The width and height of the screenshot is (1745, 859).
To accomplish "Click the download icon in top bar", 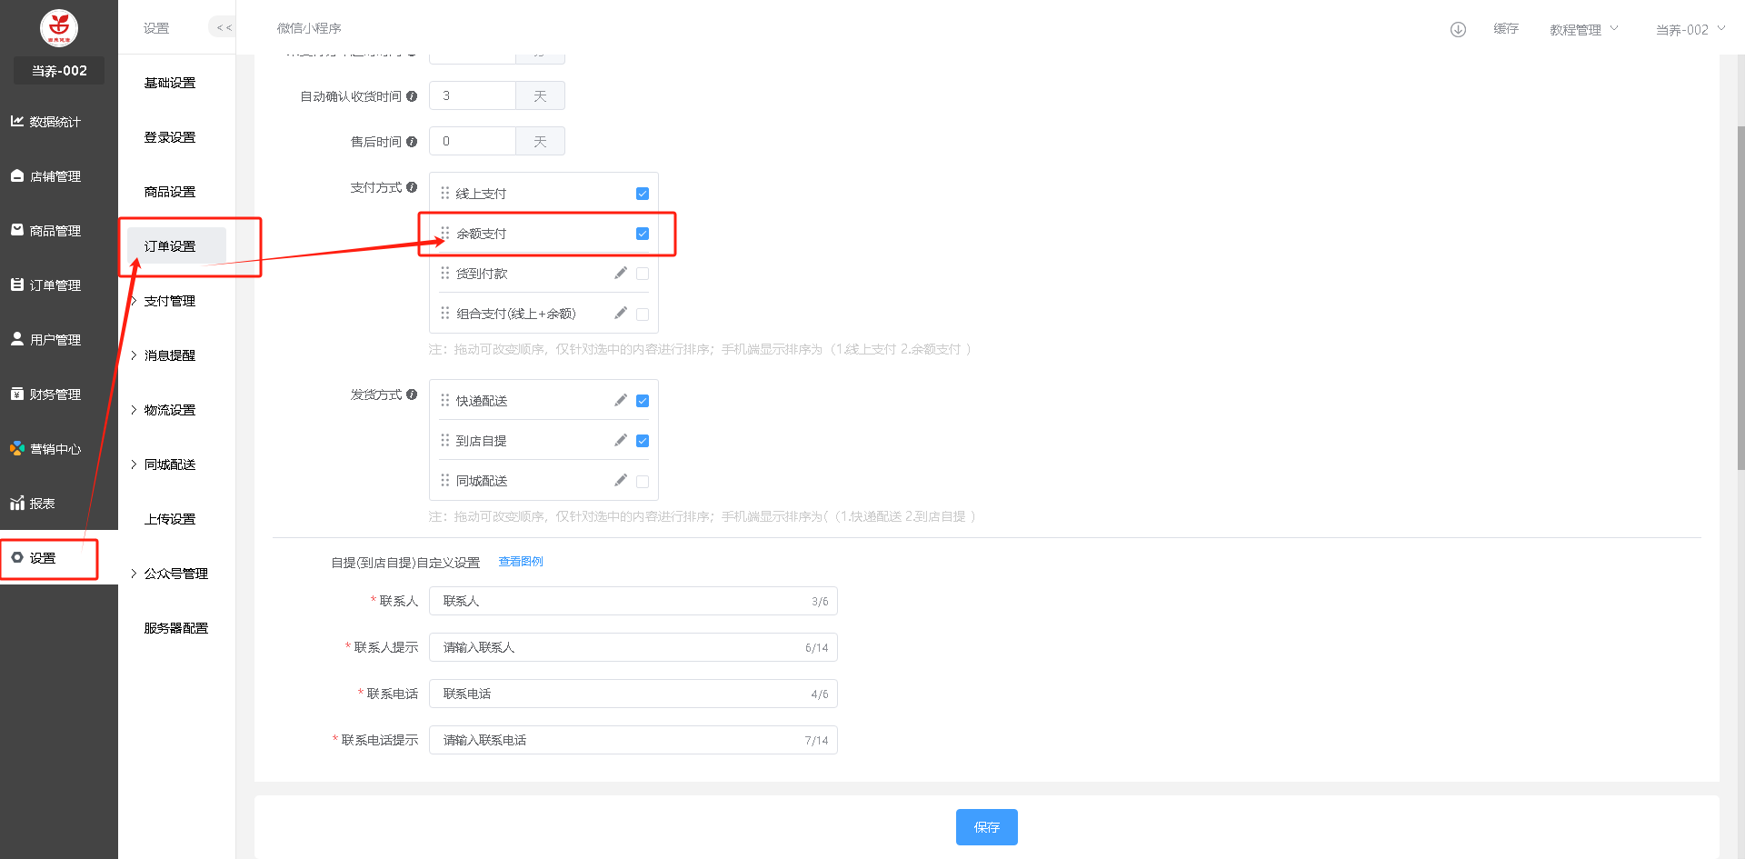I will (1458, 29).
